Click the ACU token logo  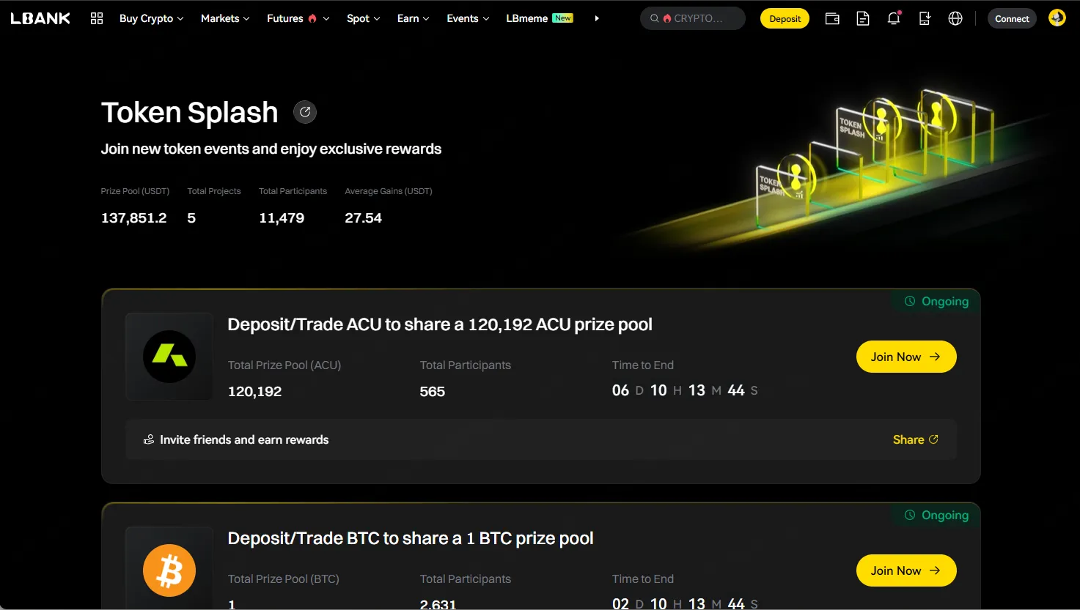(x=169, y=357)
